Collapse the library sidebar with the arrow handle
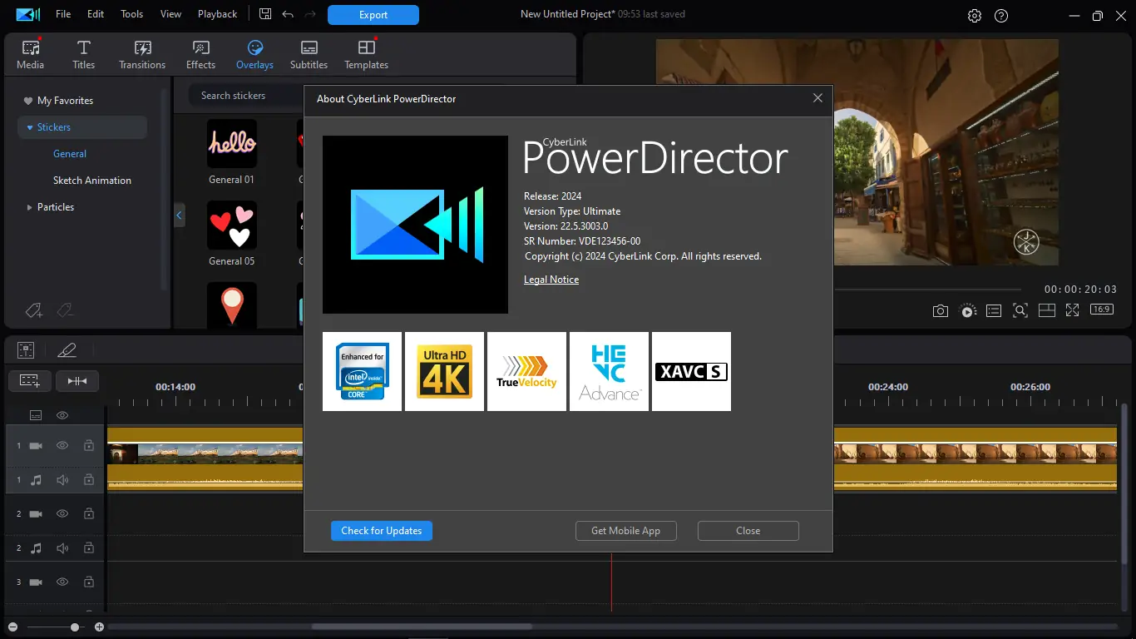Screen dimensions: 1136x639 pyautogui.click(x=179, y=215)
